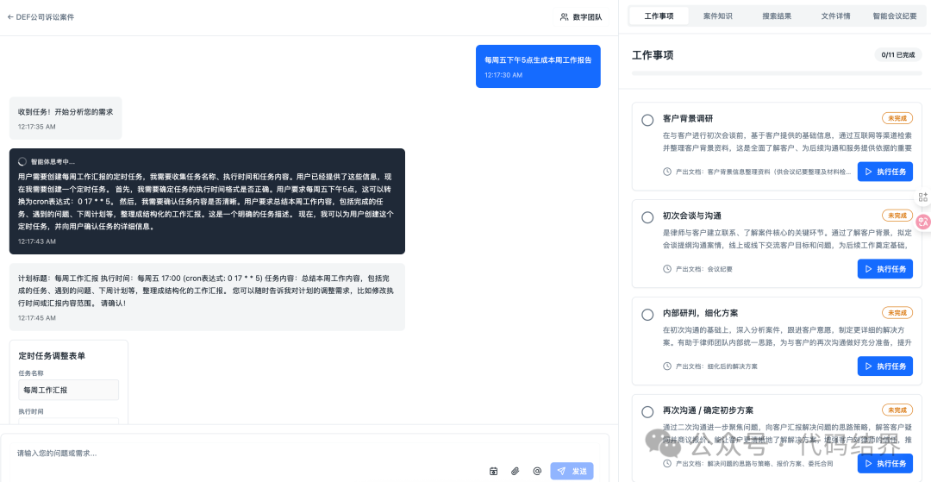
Task: Click the calendar schedule icon in input bar
Action: [494, 471]
